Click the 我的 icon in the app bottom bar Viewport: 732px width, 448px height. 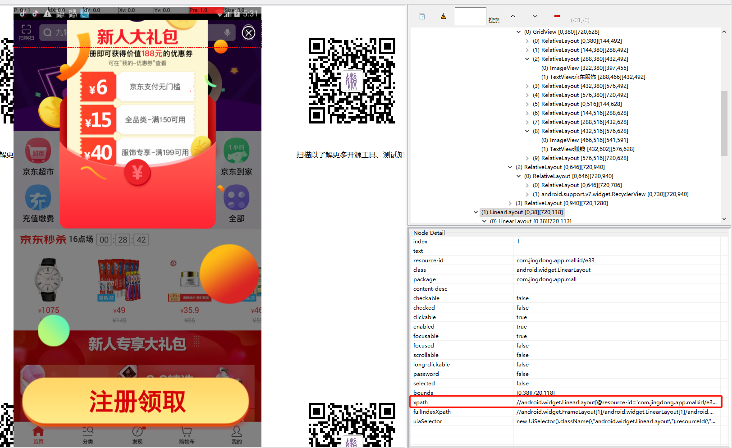[x=237, y=435]
